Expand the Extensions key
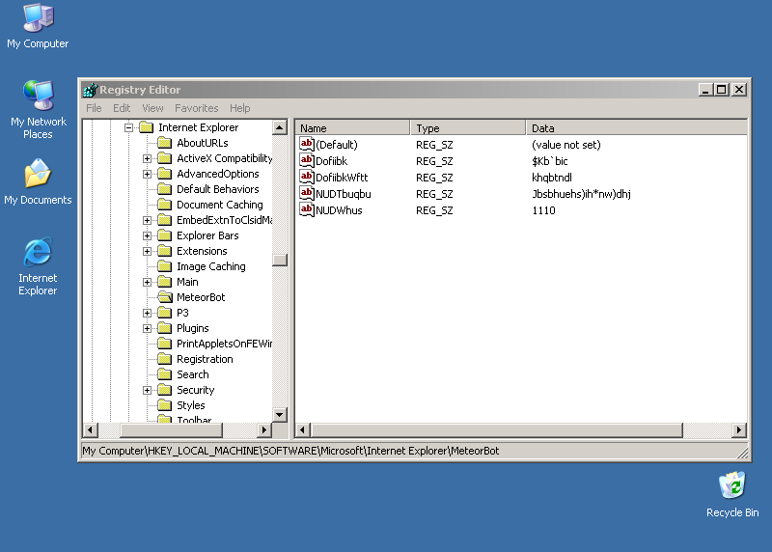The height and width of the screenshot is (552, 772). click(x=147, y=251)
